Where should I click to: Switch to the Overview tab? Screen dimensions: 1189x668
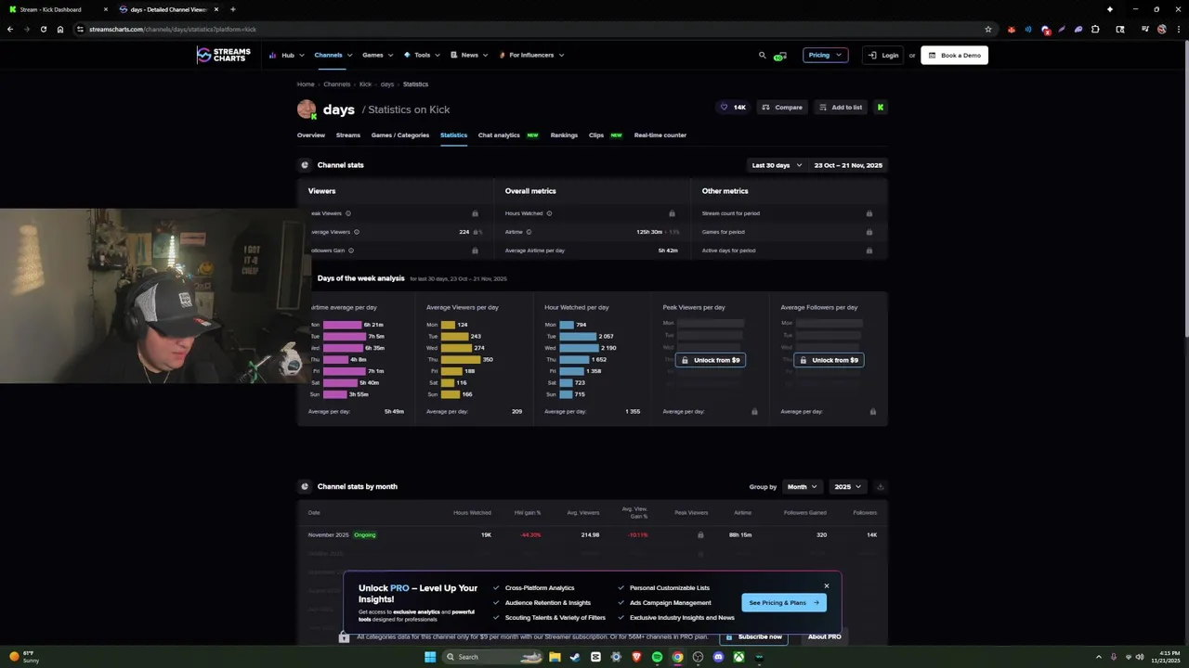pyautogui.click(x=311, y=135)
